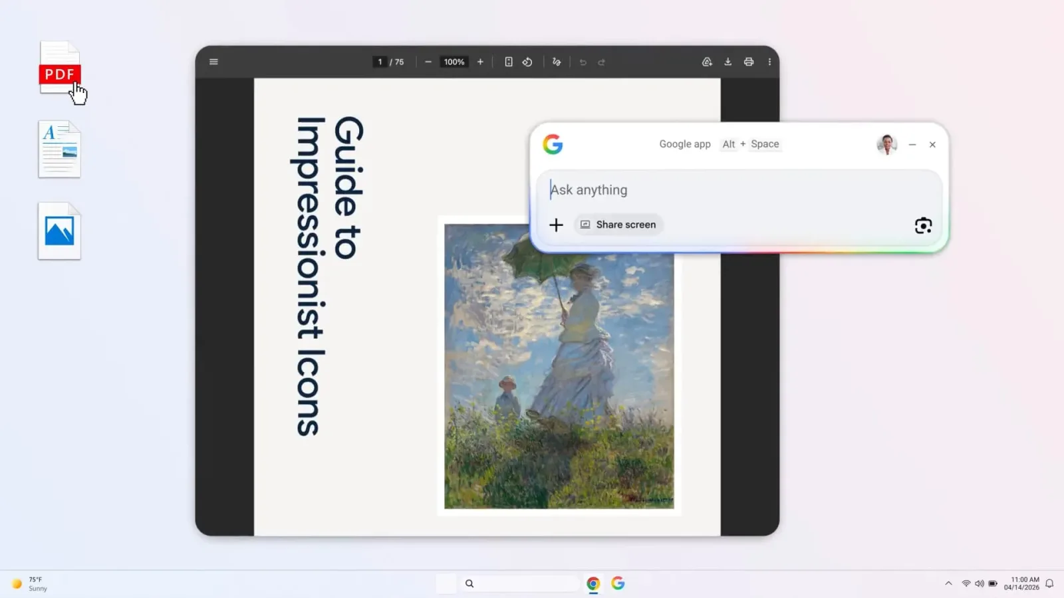Download the Impressionist Icons PDF
The image size is (1064, 598).
[x=728, y=62]
